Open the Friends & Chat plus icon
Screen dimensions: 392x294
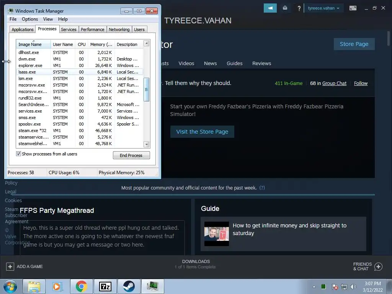378,266
